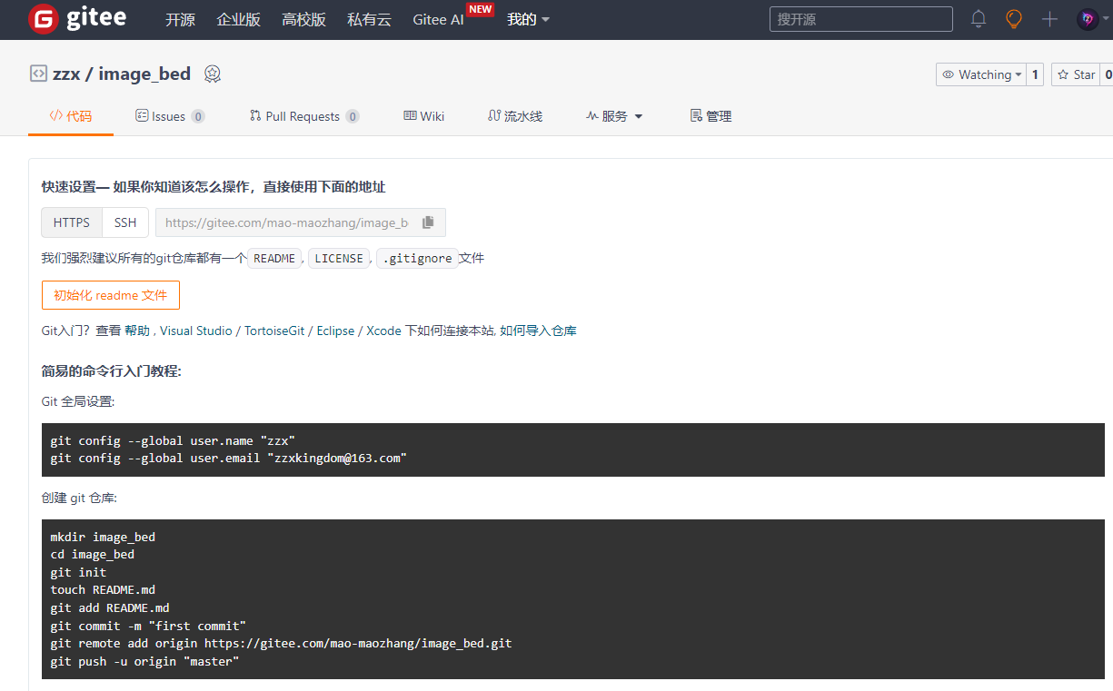
Task: Open the Wiki tab
Action: [x=423, y=115]
